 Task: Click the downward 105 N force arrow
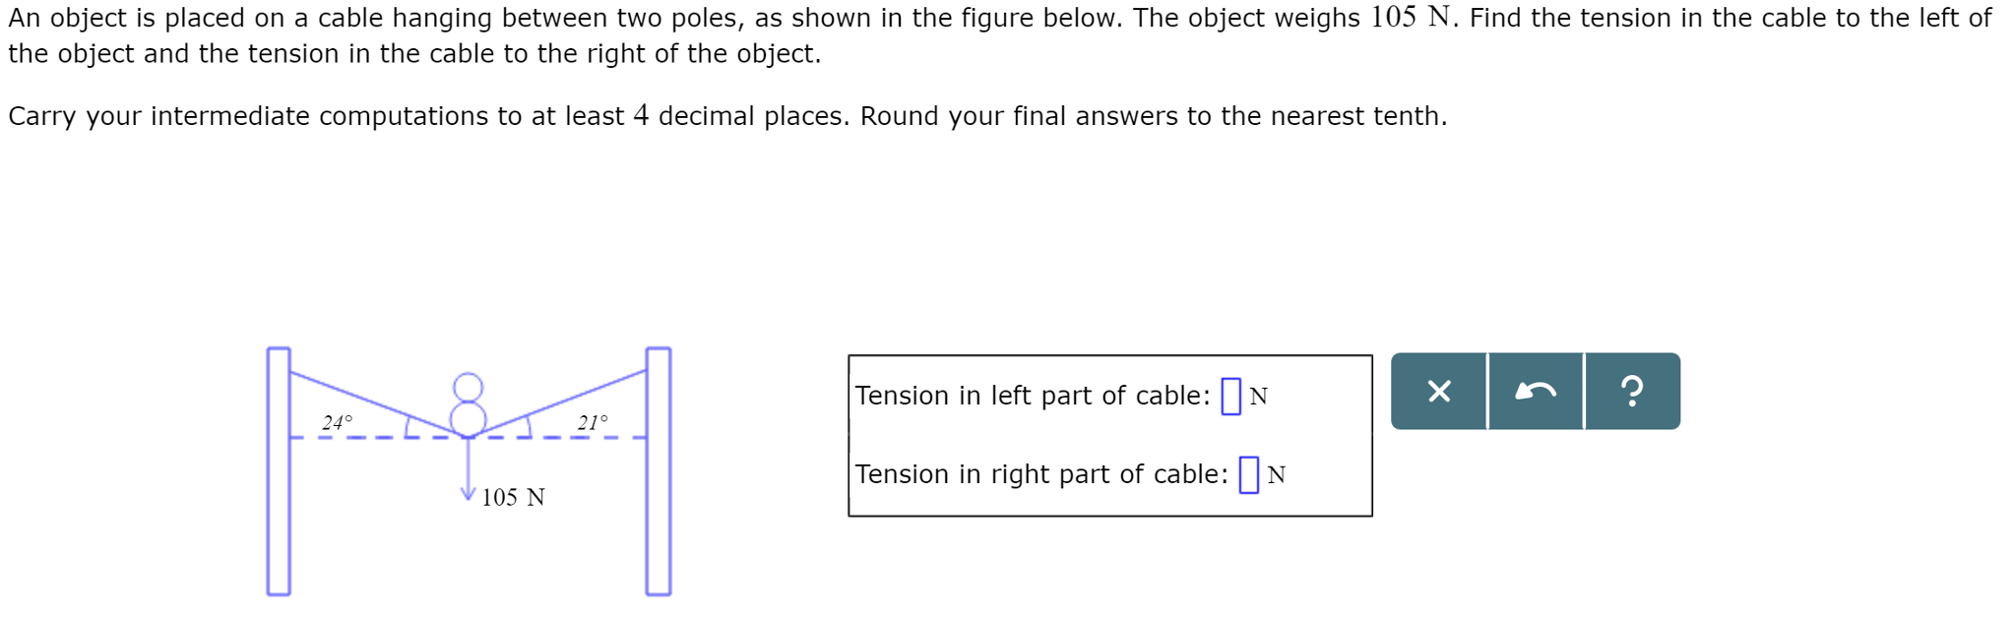[466, 472]
